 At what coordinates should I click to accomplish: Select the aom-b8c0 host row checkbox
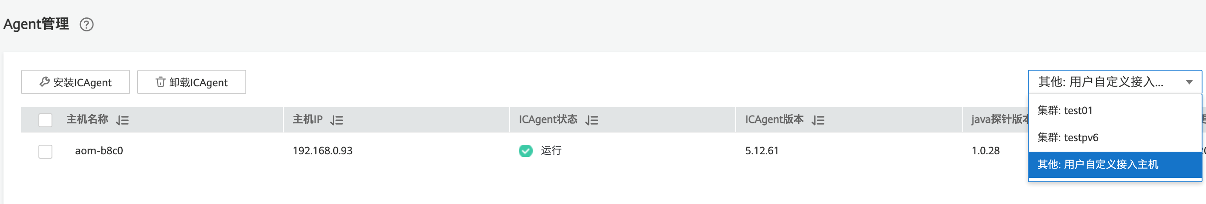click(45, 152)
